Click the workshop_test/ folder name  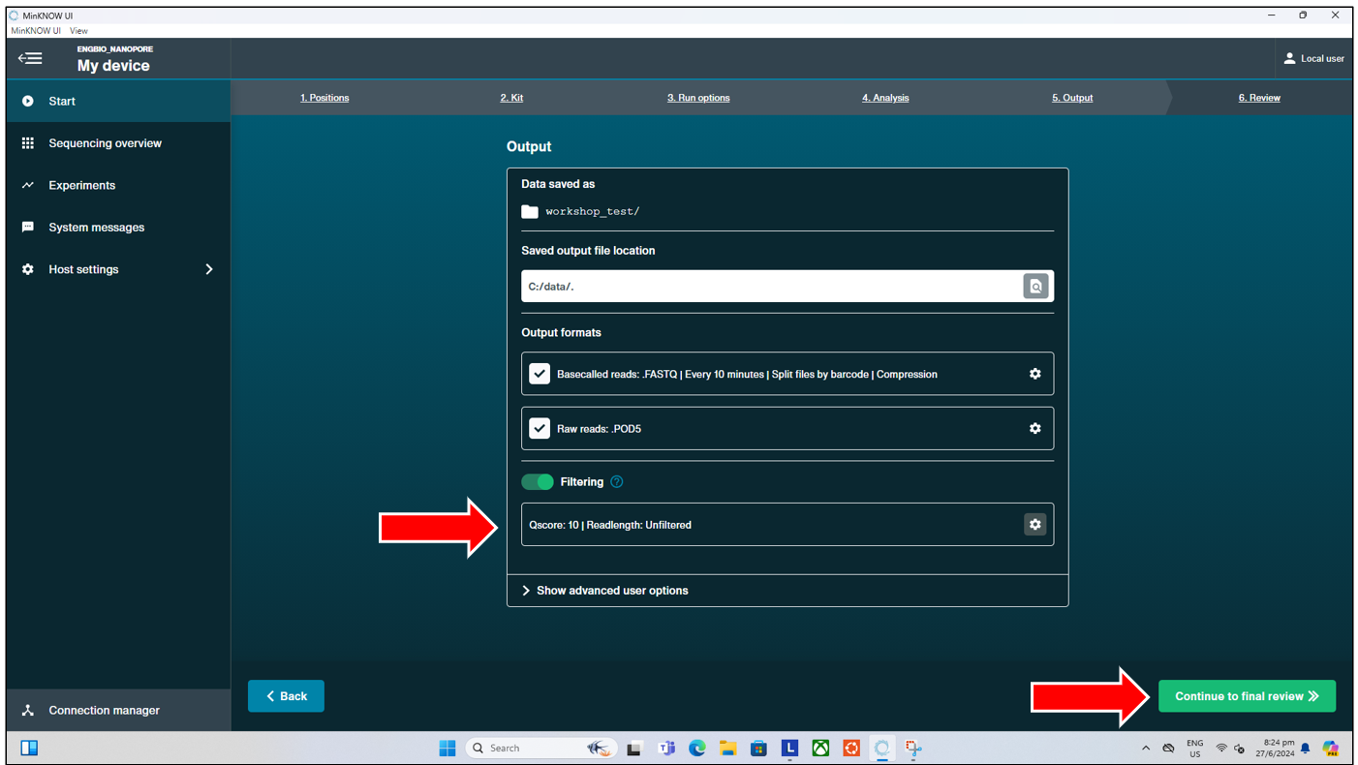tap(593, 211)
